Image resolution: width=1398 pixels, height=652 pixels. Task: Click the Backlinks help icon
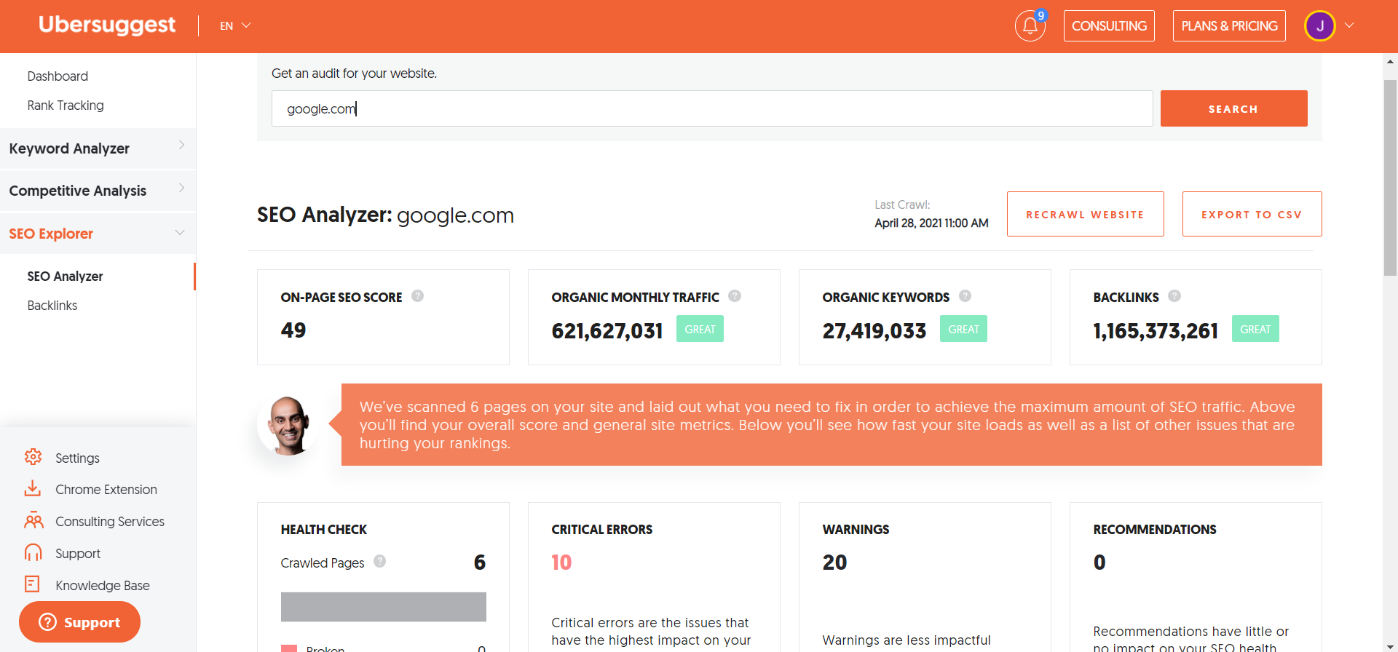pyautogui.click(x=1174, y=296)
